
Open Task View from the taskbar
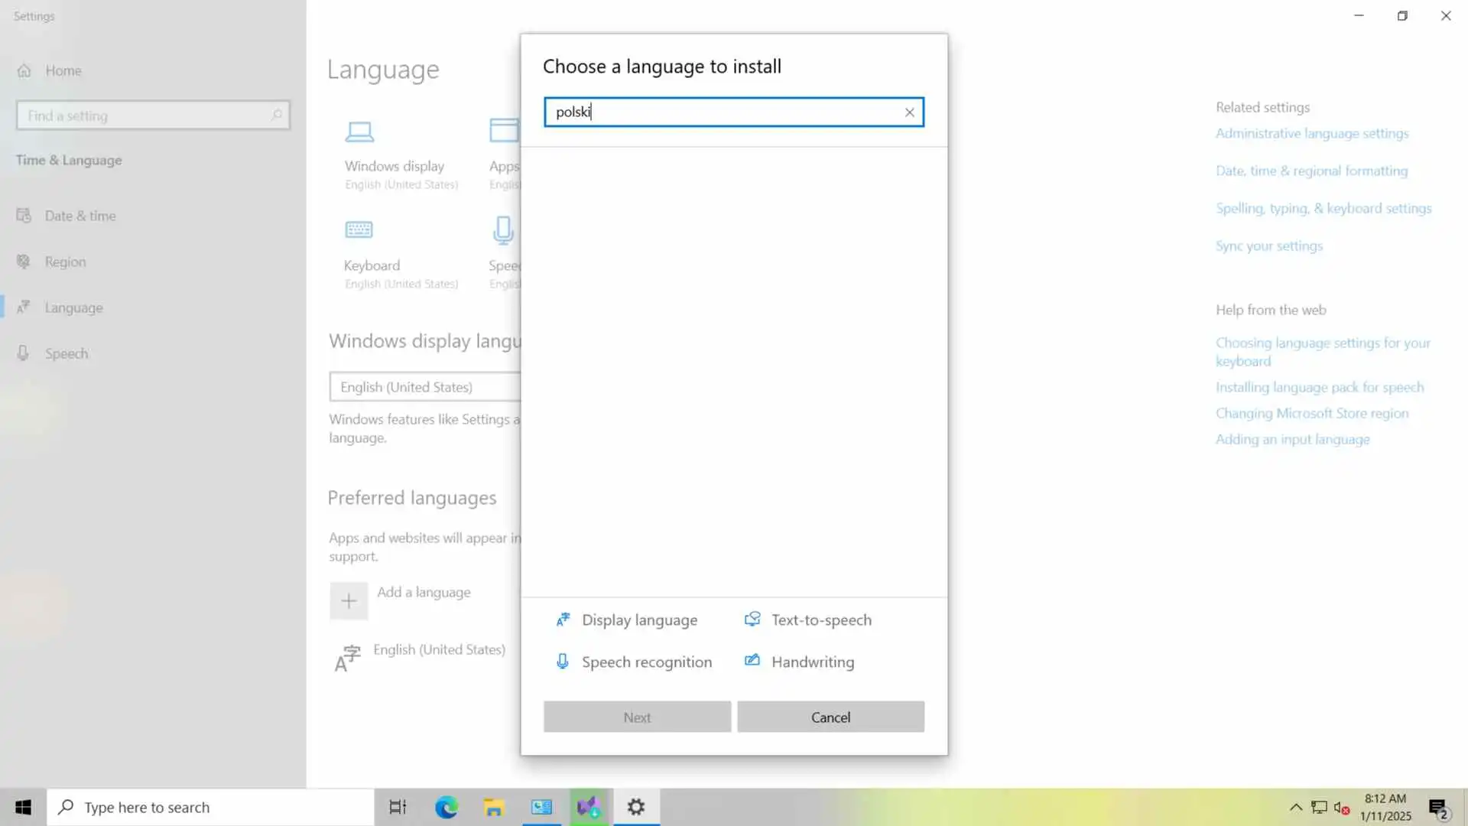click(x=398, y=807)
